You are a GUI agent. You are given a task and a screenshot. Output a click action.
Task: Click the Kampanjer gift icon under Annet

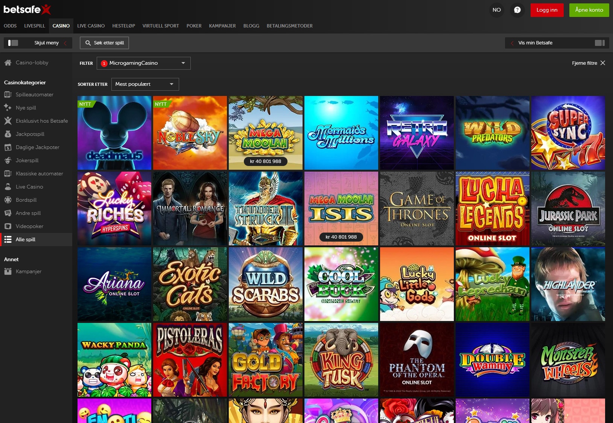[x=8, y=271]
